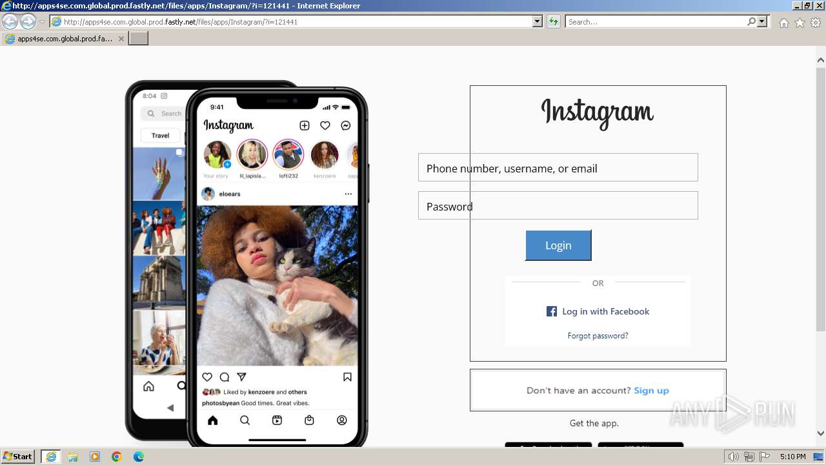Open the Home icon in IE toolbar
This screenshot has width=826, height=465.
(x=783, y=23)
